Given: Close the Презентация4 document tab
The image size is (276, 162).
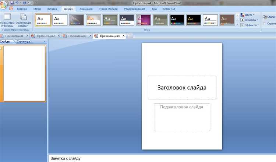Looking at the screenshot, I should [124, 36].
